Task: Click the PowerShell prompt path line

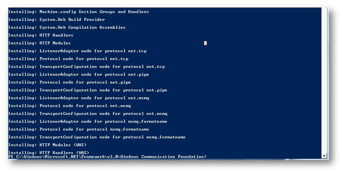Action: [x=107, y=157]
